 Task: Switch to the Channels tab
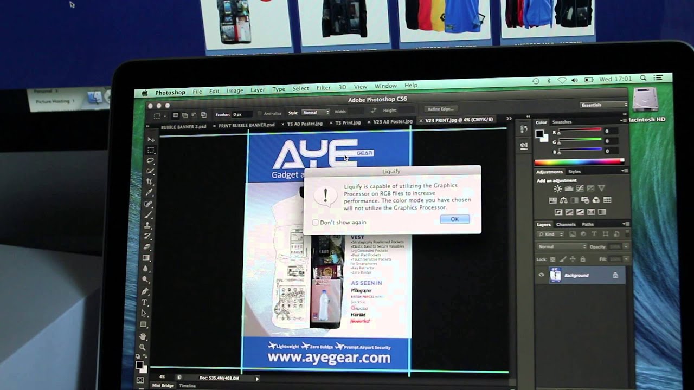pos(566,224)
